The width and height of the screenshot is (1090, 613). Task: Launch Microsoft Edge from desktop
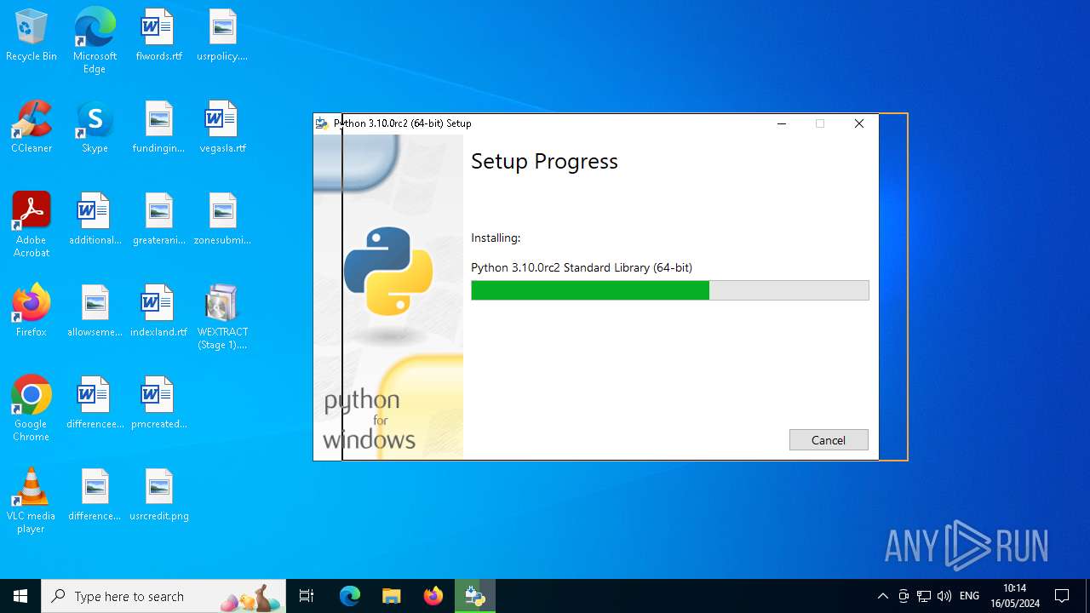pyautogui.click(x=95, y=41)
